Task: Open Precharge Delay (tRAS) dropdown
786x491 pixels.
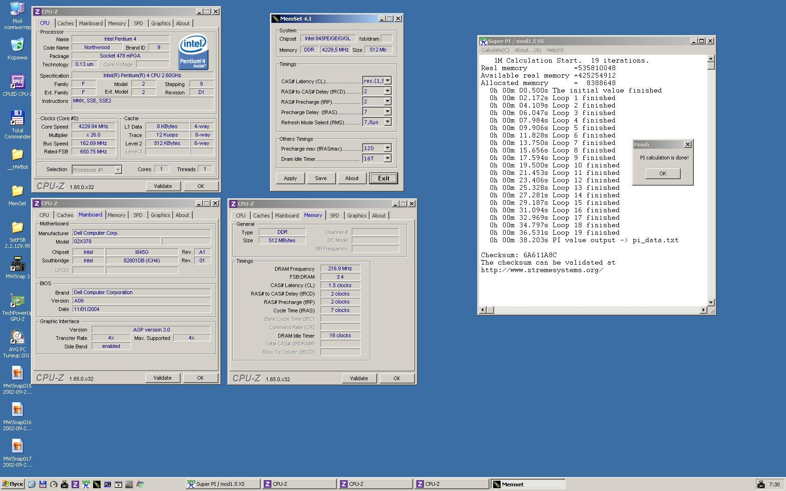Action: coord(387,112)
